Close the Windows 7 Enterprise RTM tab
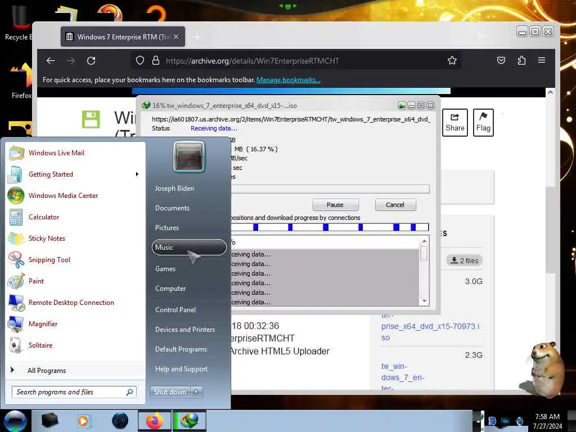 point(176,37)
